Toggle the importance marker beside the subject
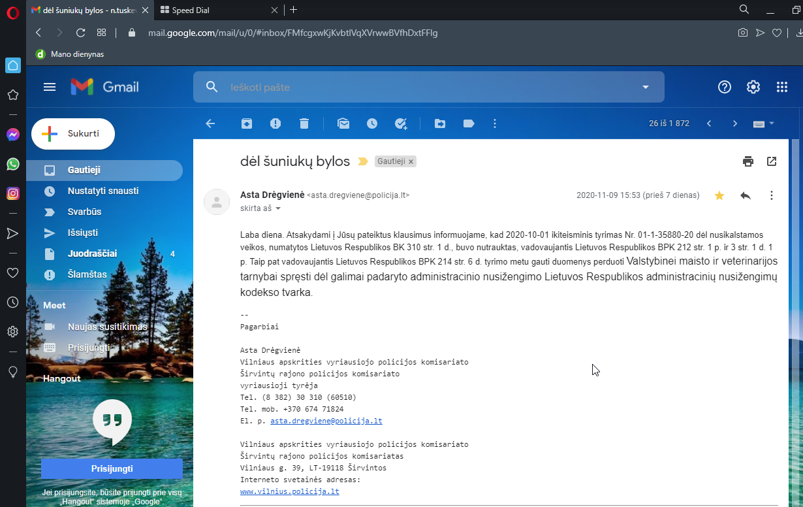 point(363,161)
